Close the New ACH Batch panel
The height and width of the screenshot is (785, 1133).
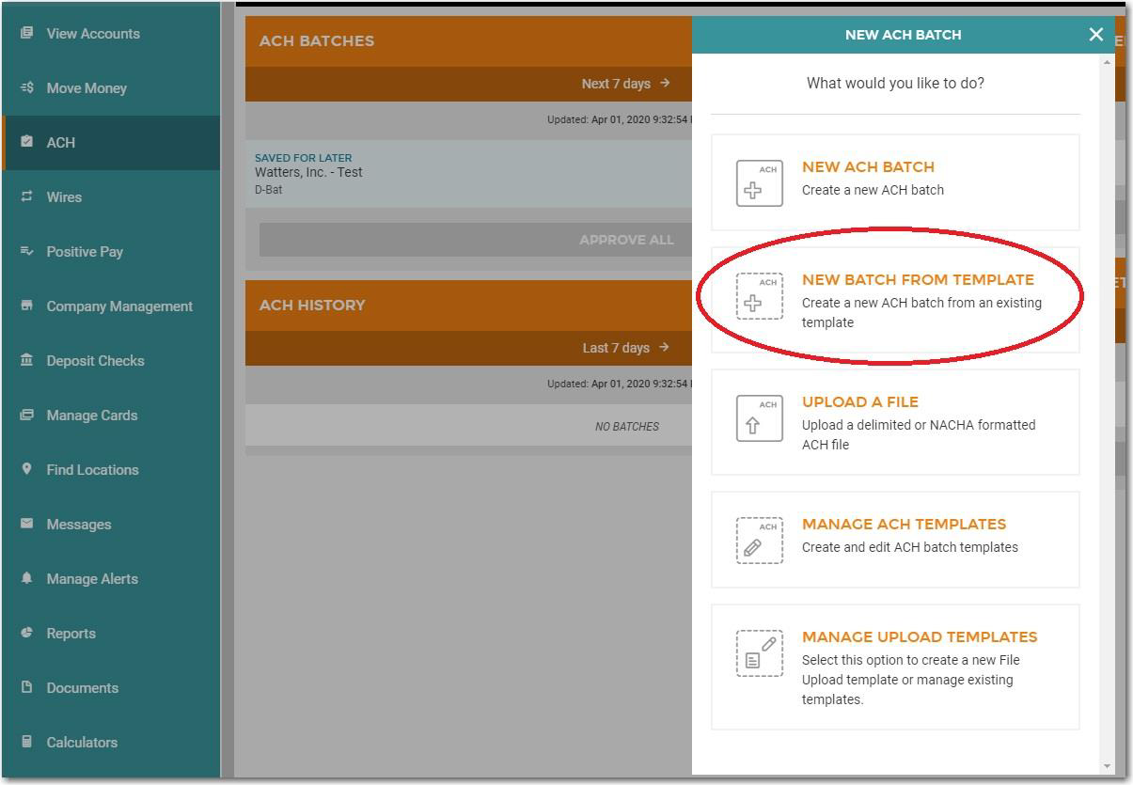1095,35
